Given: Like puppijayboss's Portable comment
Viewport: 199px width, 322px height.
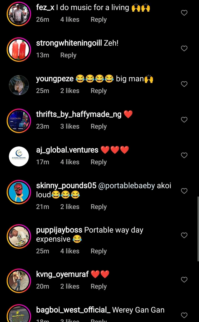Looking at the screenshot, I should click(184, 235).
